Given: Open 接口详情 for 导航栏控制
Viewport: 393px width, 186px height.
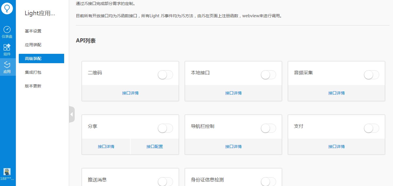Looking at the screenshot, I should (233, 147).
